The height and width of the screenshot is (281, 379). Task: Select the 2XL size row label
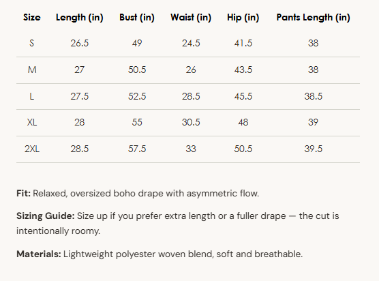point(32,149)
